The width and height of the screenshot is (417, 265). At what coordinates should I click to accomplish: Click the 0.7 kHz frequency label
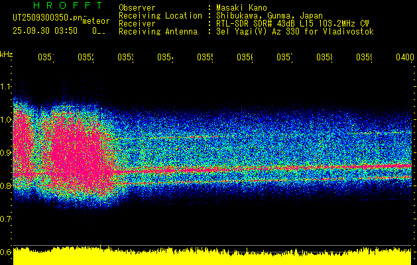pos(5,219)
